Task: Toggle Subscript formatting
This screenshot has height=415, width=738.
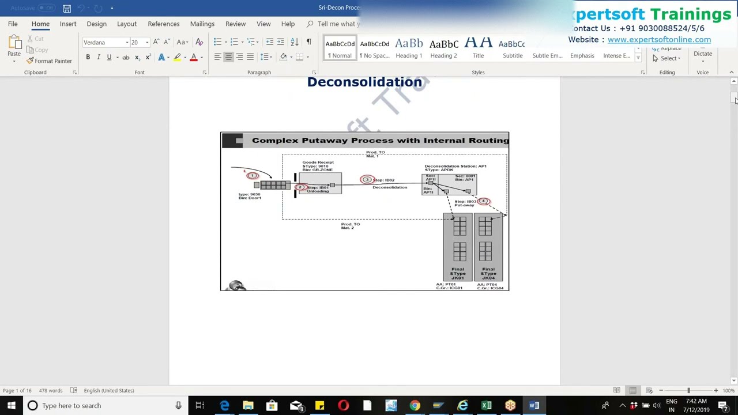Action: [x=137, y=57]
